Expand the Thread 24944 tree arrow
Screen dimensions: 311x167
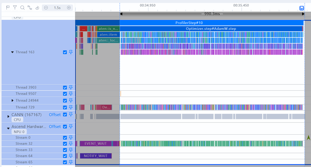coord(12,100)
